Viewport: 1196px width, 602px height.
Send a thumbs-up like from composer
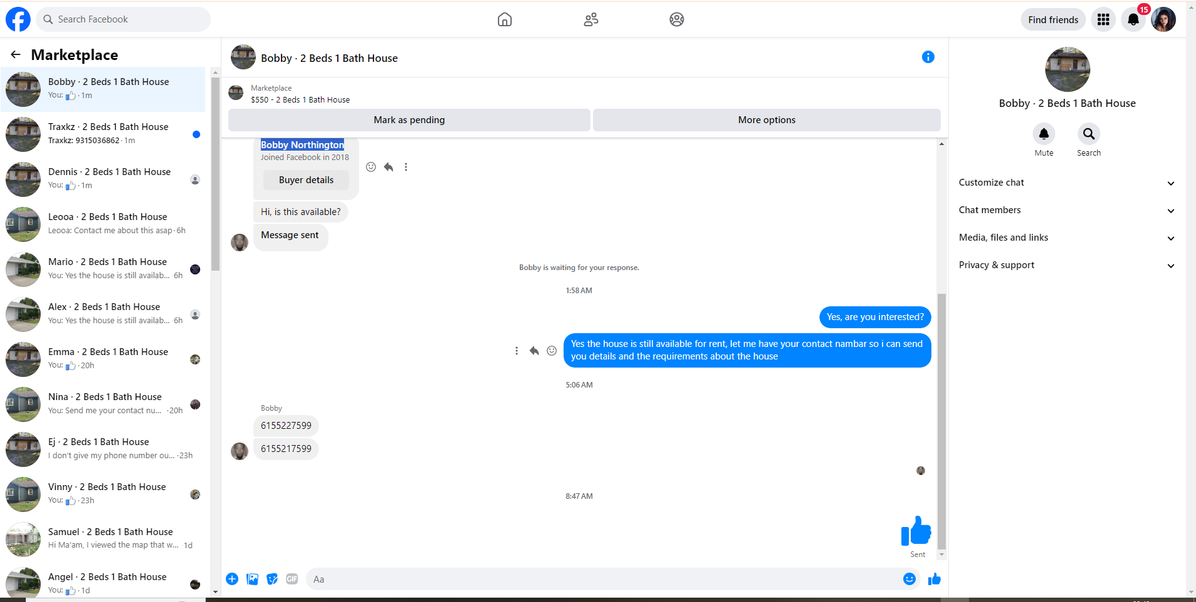[935, 579]
